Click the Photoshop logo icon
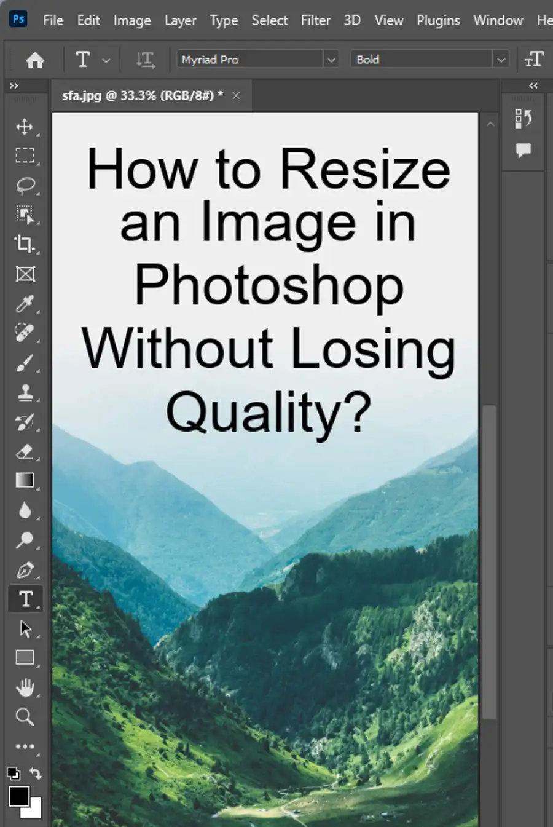Viewport: 553px width, 827px height. pos(18,19)
